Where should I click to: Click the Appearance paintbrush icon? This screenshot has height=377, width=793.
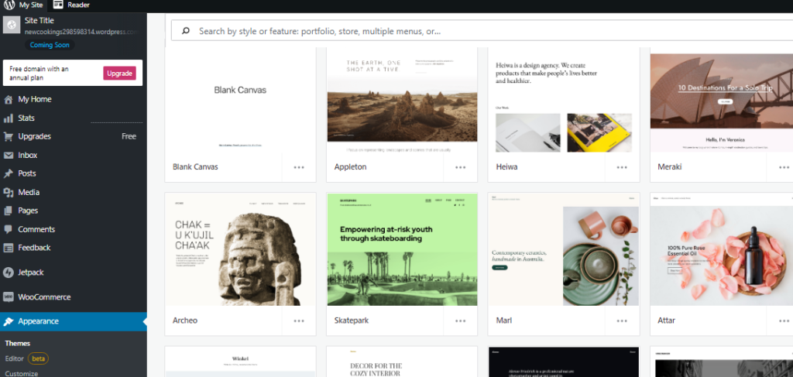point(8,321)
